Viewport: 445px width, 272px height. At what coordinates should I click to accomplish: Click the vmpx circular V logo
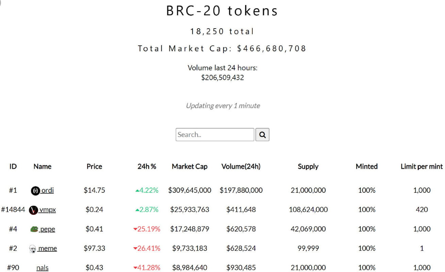[x=34, y=209]
